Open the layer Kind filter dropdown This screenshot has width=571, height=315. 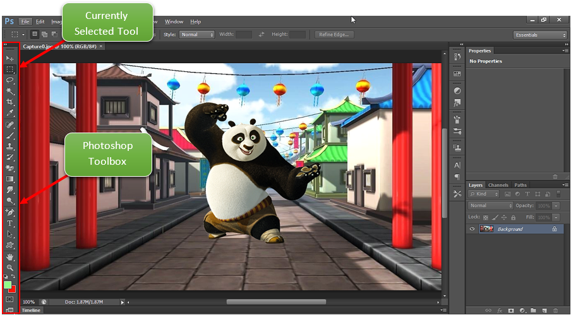point(483,194)
